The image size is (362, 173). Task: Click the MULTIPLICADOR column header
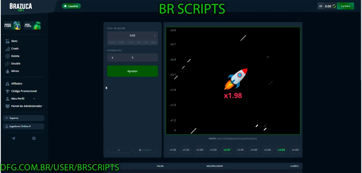[x=215, y=166]
